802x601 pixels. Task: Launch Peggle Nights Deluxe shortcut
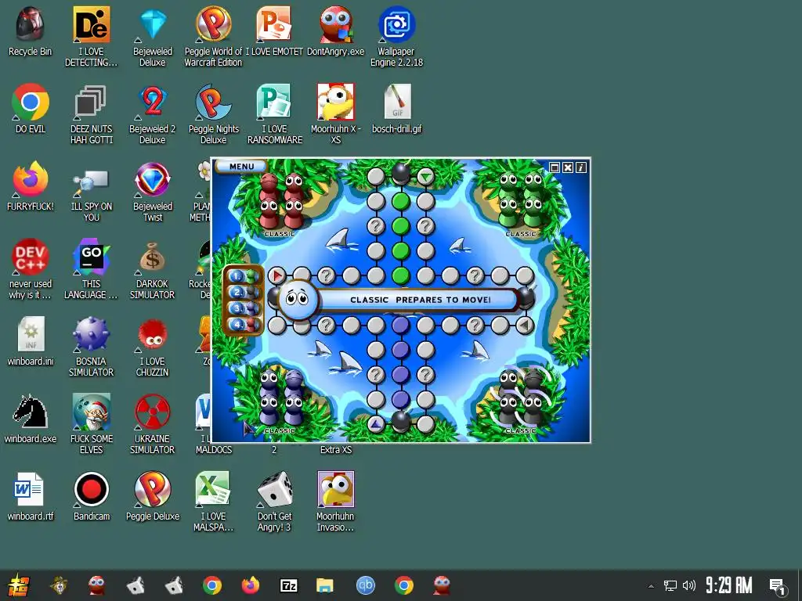(213, 114)
